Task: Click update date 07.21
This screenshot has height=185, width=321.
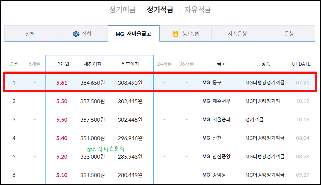Action: pos(303,82)
